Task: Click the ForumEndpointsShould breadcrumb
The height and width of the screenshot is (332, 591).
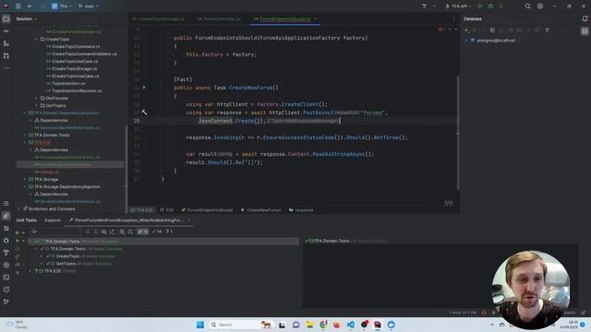Action: pos(207,210)
